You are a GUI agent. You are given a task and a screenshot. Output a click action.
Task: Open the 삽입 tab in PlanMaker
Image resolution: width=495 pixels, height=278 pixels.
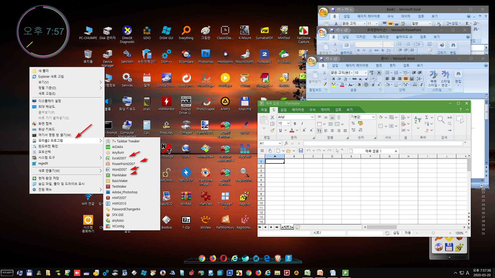[284, 110]
